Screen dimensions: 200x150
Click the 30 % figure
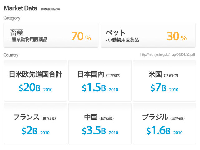point(177,36)
